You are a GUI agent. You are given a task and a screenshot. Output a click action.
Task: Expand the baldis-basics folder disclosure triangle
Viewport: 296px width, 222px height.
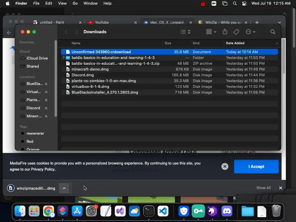pyautogui.click(x=64, y=58)
